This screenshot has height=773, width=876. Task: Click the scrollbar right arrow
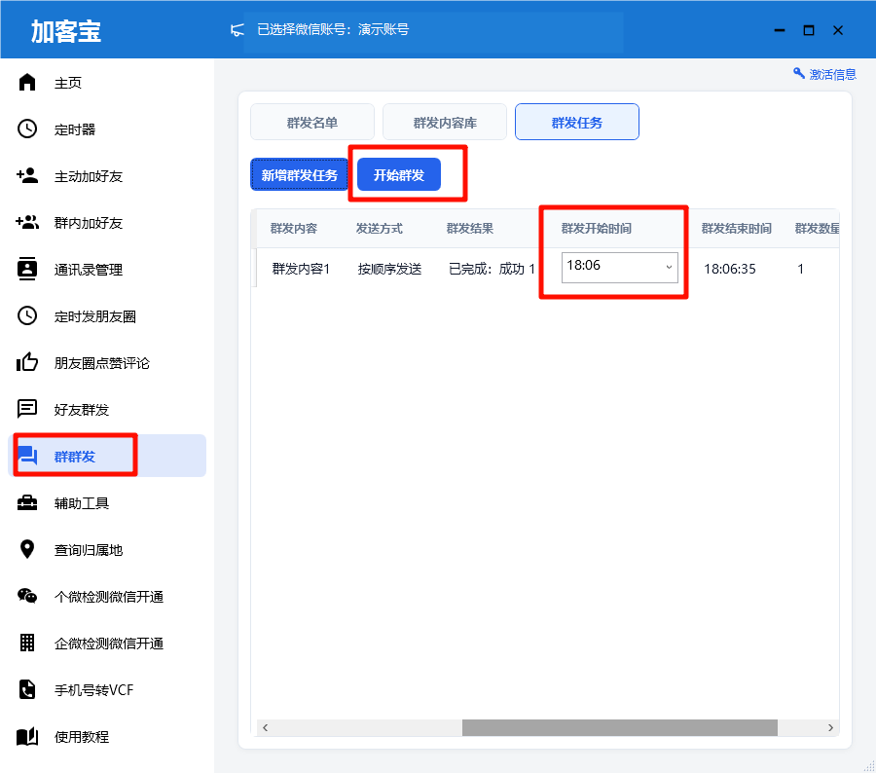point(830,727)
